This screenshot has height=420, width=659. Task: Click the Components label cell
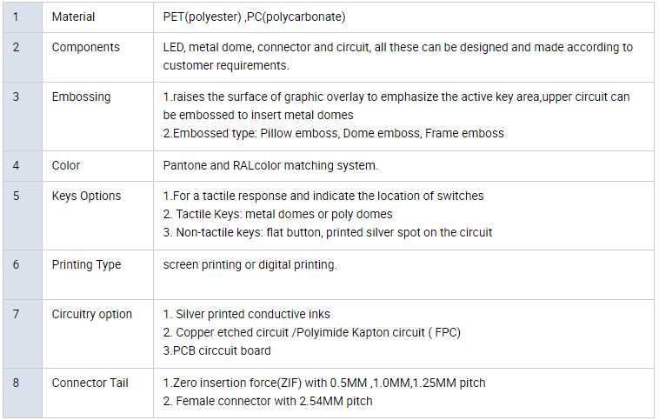click(x=86, y=47)
